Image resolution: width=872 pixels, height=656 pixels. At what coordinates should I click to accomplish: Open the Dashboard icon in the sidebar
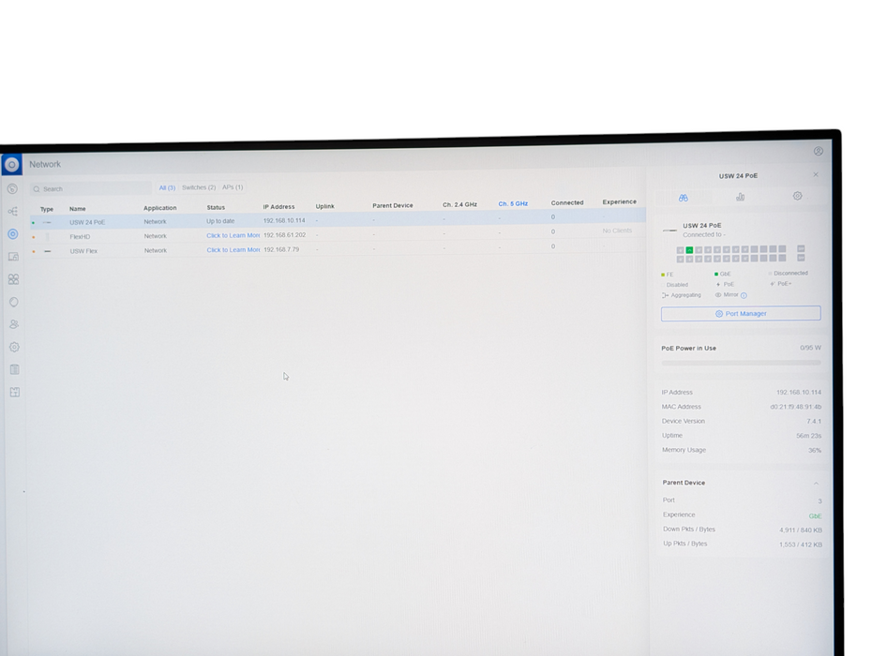(x=12, y=189)
